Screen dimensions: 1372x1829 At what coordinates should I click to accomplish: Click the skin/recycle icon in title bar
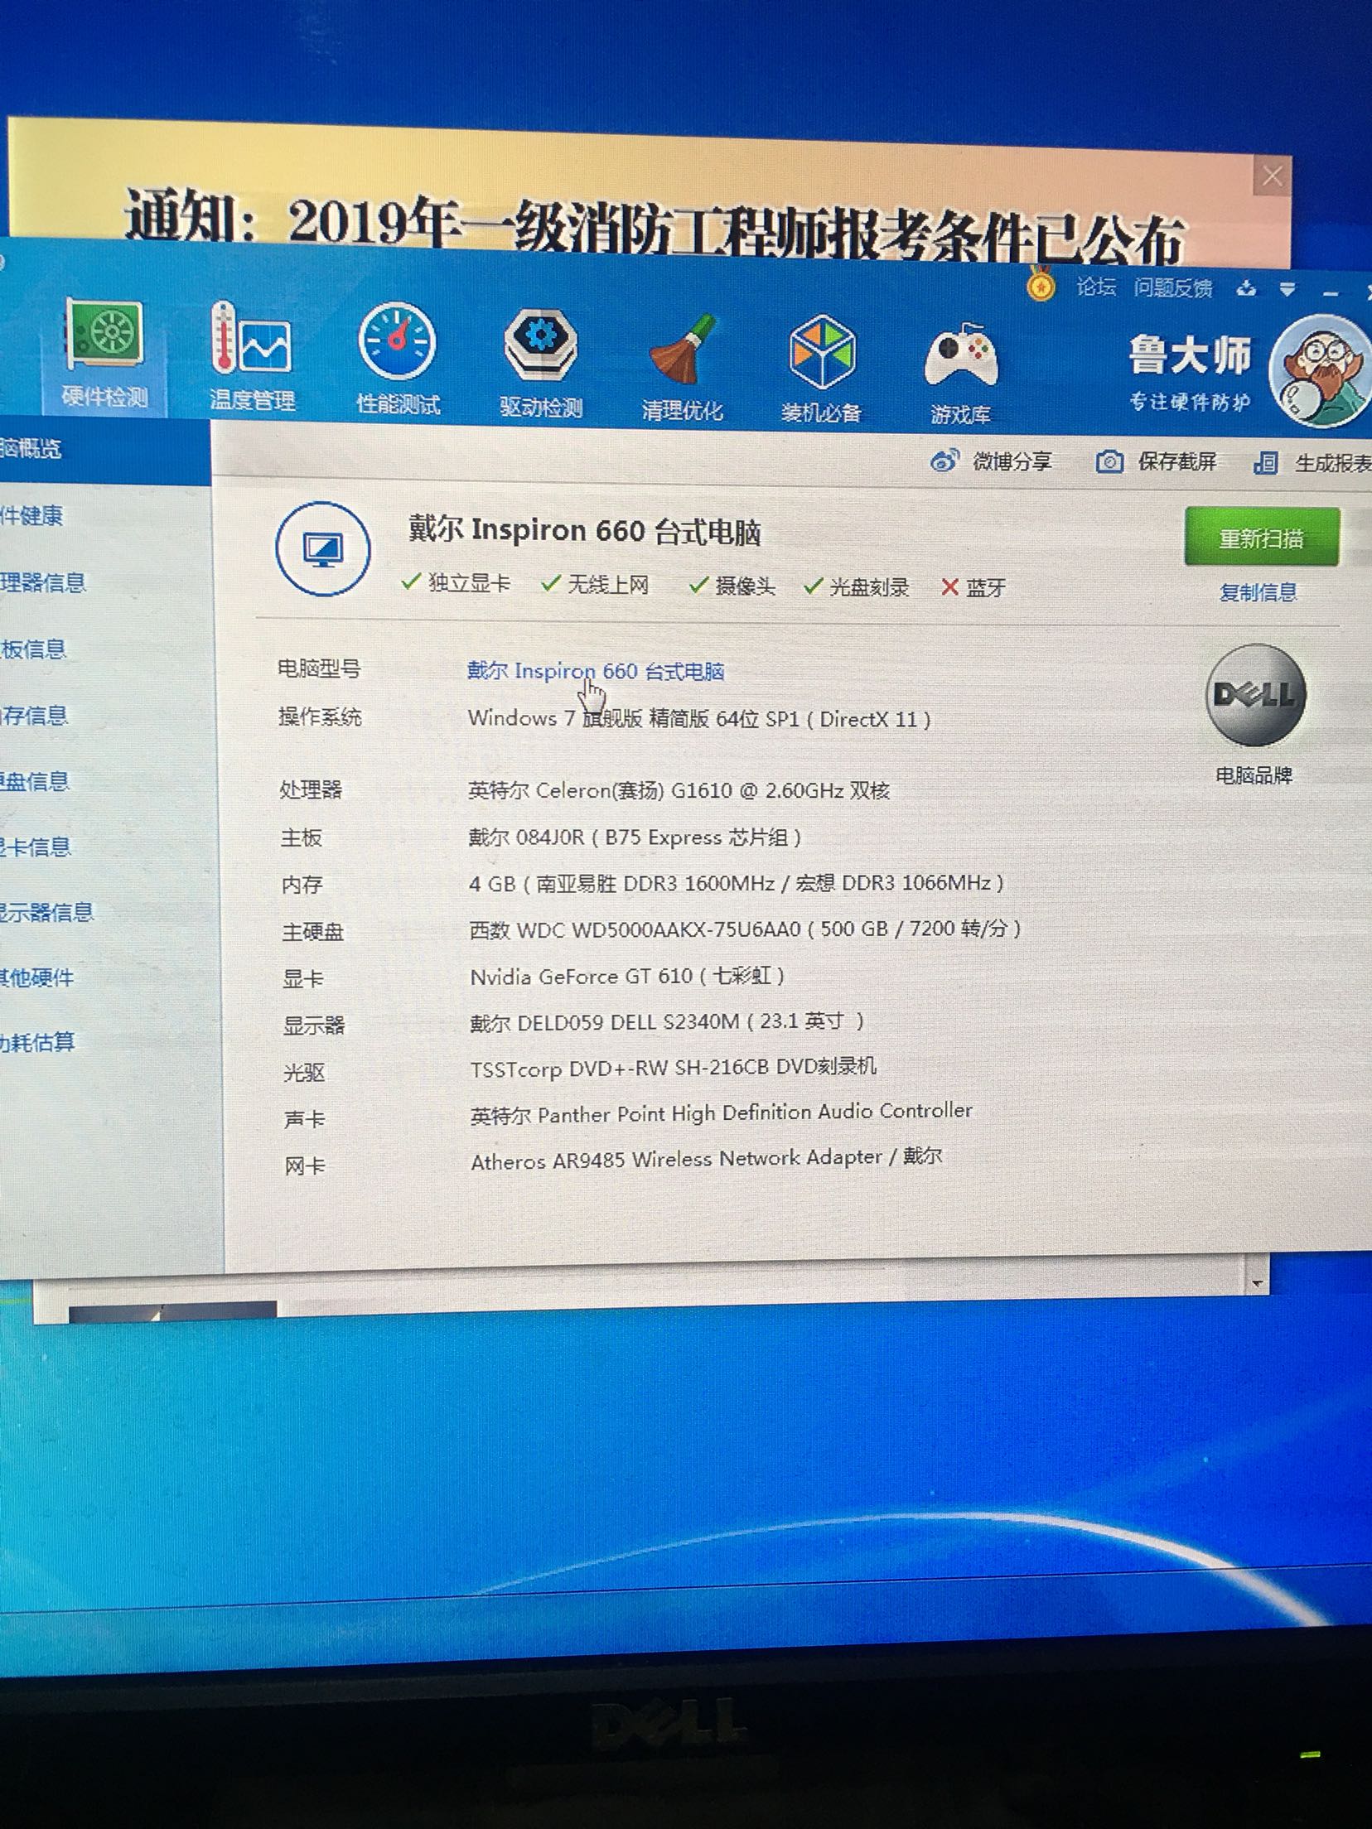pyautogui.click(x=1246, y=288)
